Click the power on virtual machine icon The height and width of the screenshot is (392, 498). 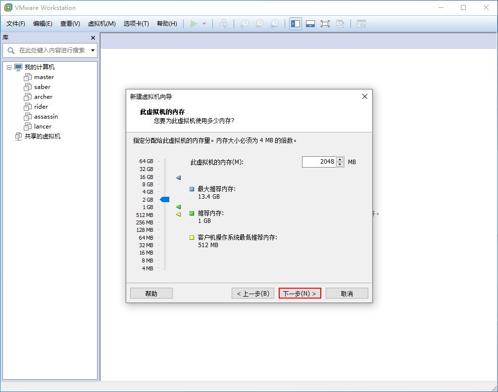(194, 23)
